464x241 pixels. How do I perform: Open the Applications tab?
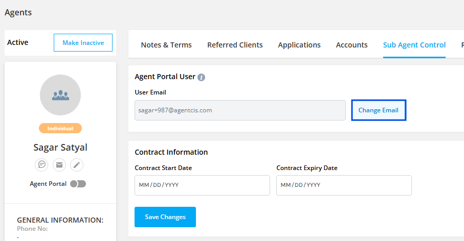coord(299,45)
